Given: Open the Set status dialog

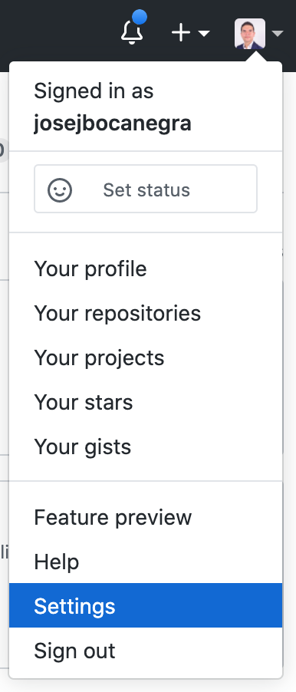Looking at the screenshot, I should point(146,189).
